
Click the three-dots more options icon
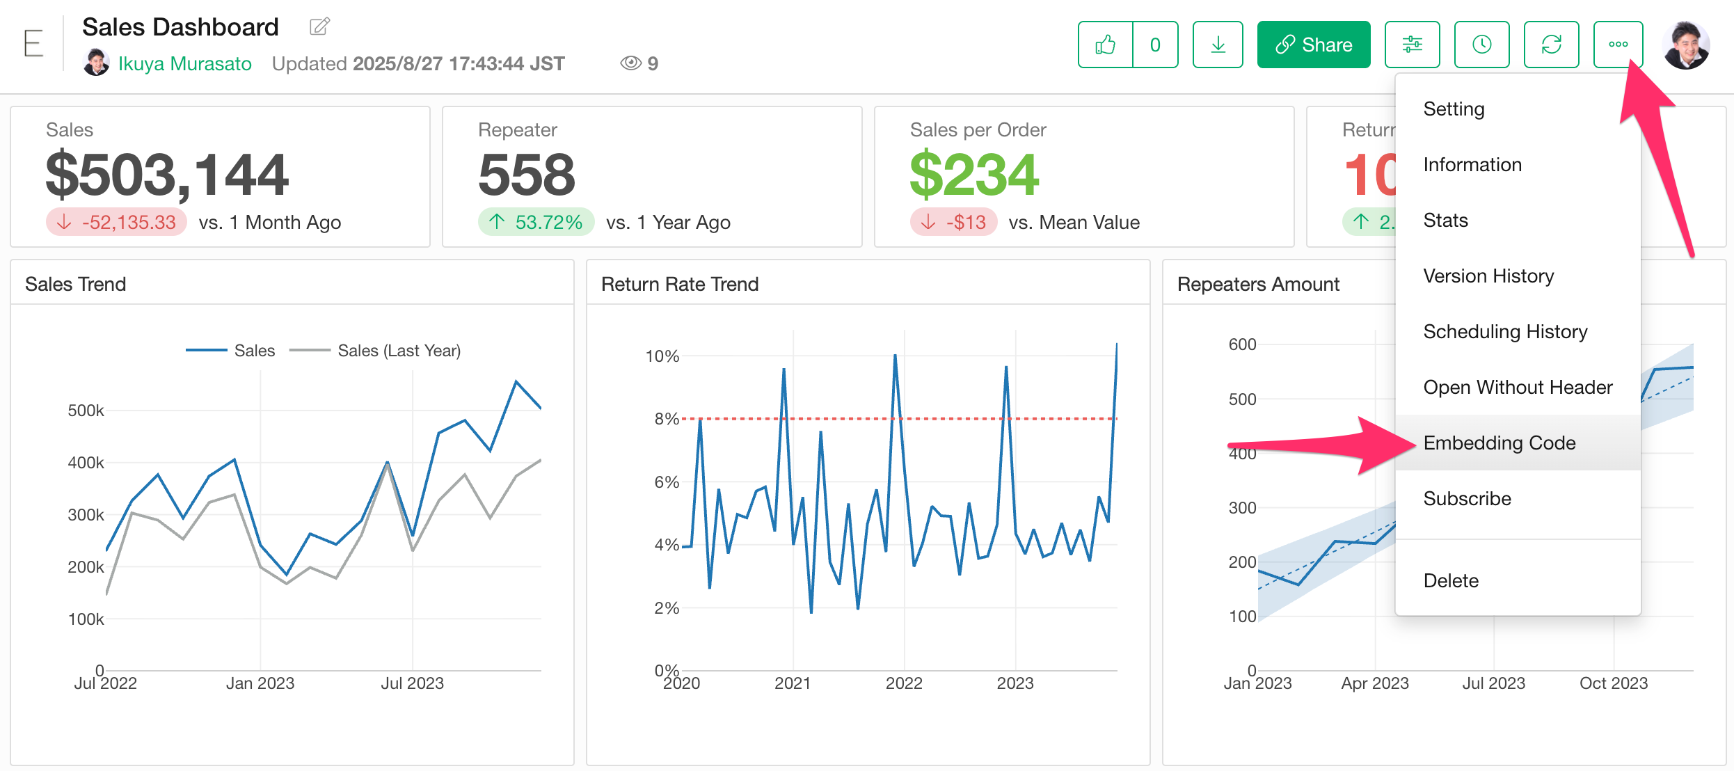tap(1618, 45)
